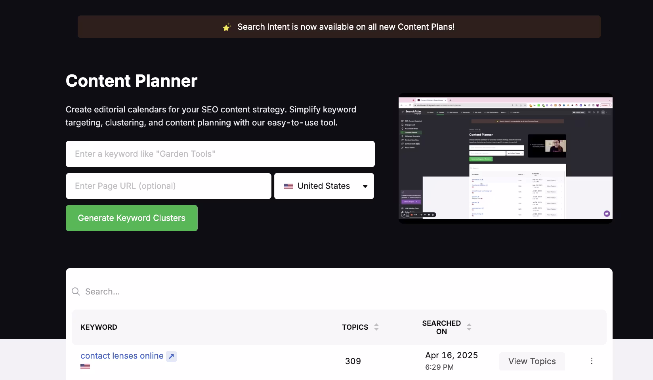The height and width of the screenshot is (380, 653).
Task: Click the US flag under "contact lenses online"
Action: tap(86, 366)
